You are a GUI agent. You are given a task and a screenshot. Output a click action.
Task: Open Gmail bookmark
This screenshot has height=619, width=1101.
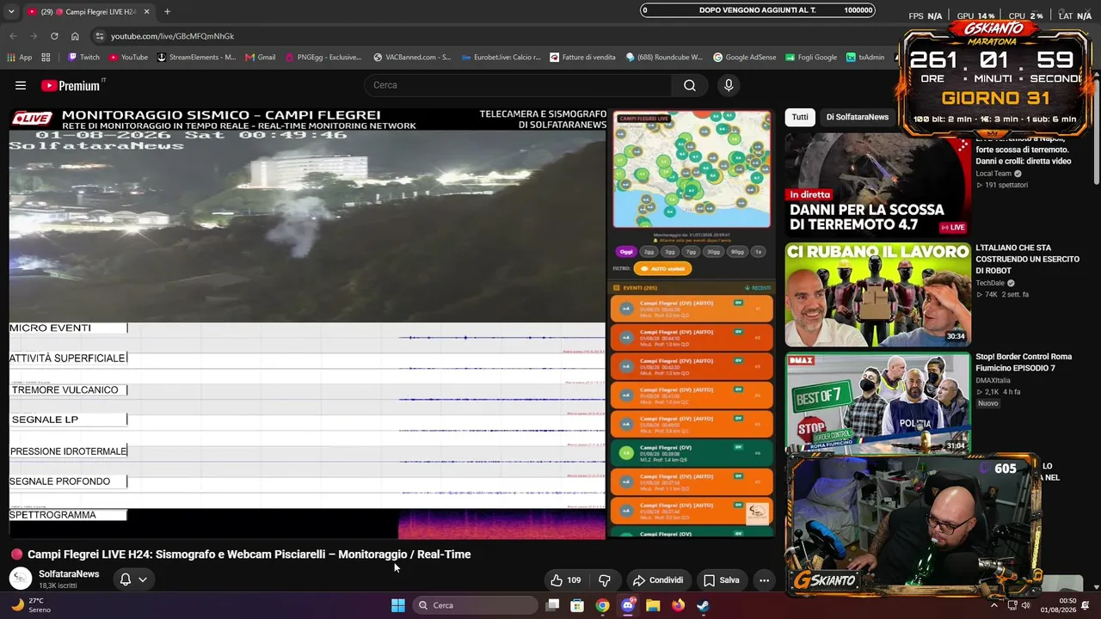[260, 58]
